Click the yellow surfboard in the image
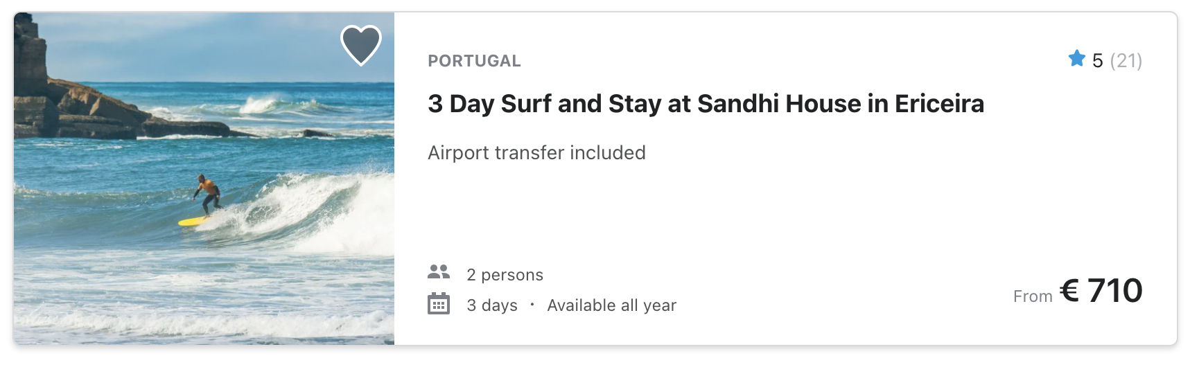Viewport: 1199px width, 367px height. click(x=193, y=222)
